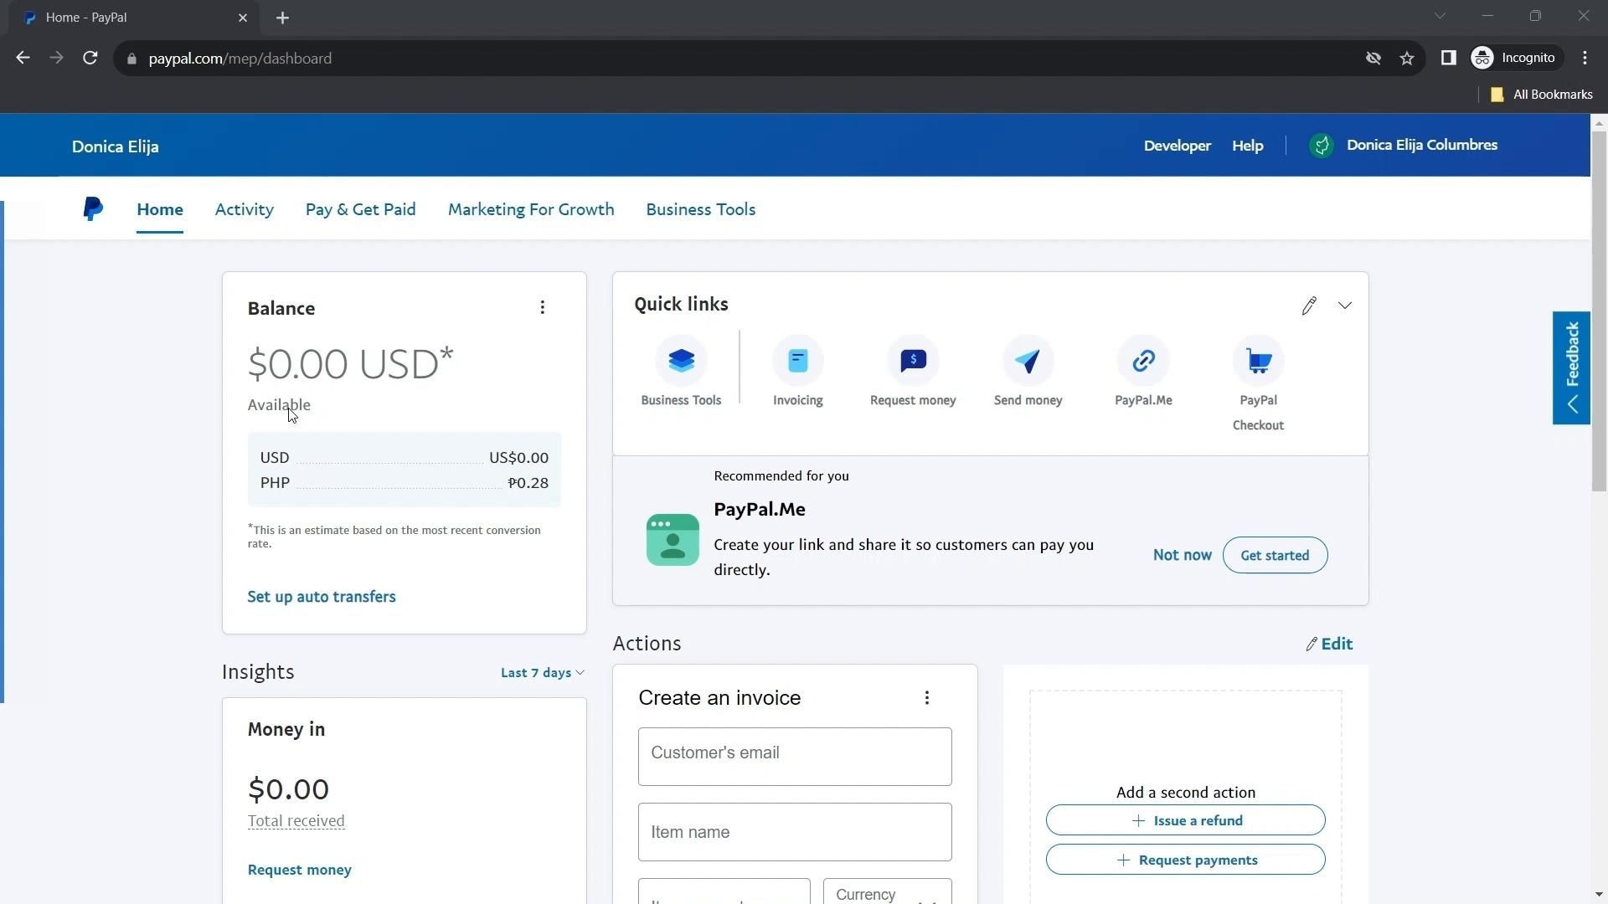Viewport: 1608px width, 904px height.
Task: Expand the Last 7 days dropdown
Action: [x=542, y=673]
